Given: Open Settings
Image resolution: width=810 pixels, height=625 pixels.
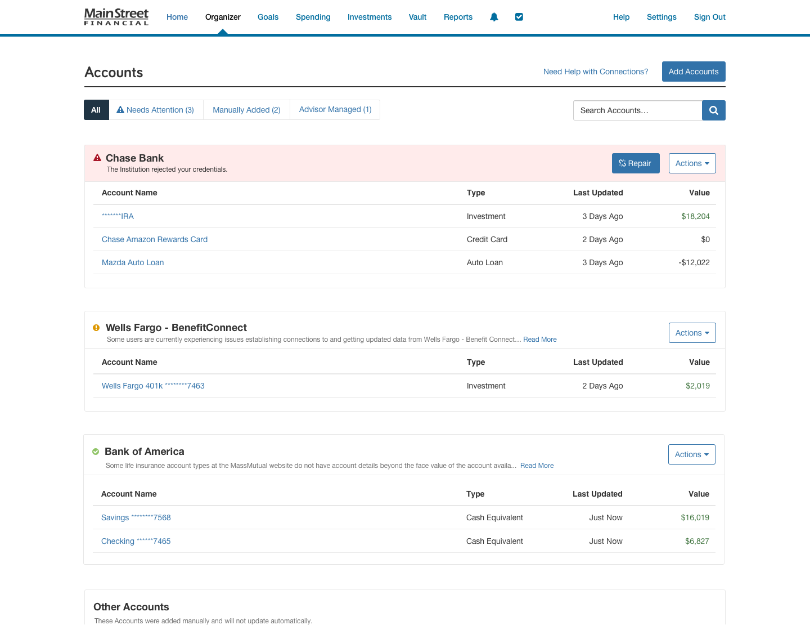Looking at the screenshot, I should tap(661, 17).
